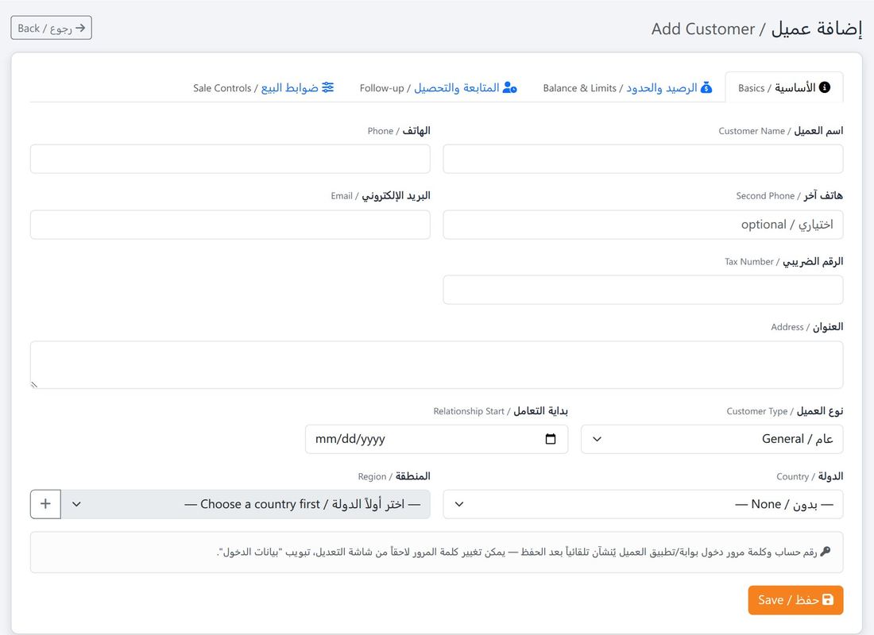This screenshot has width=874, height=635.
Task: Click the Basics tab info icon
Action: pos(825,87)
